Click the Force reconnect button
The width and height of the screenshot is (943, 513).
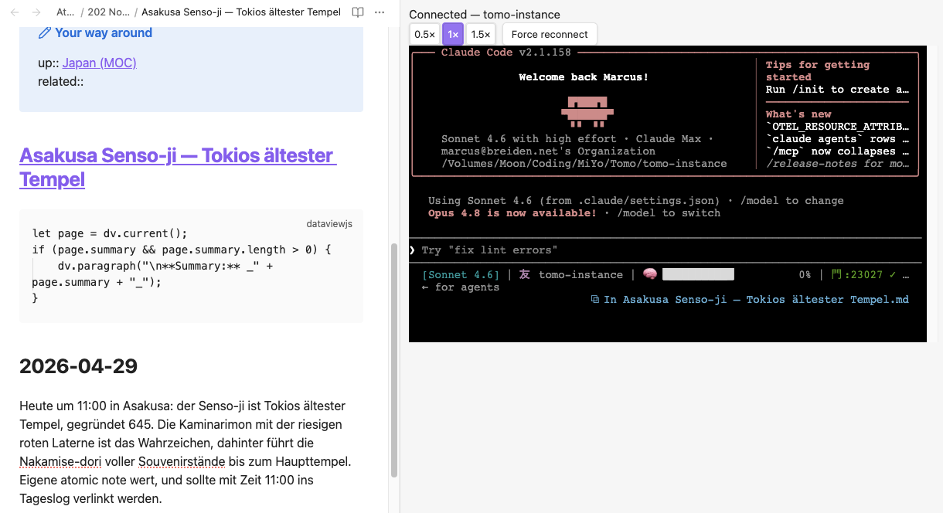(550, 34)
